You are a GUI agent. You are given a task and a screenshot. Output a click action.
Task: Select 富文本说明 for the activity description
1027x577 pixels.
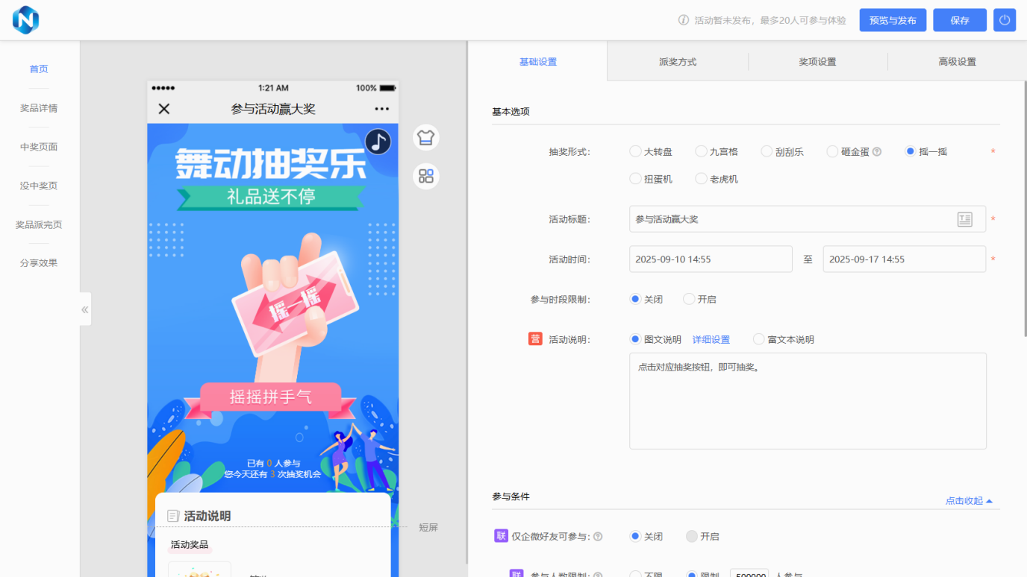coord(758,338)
